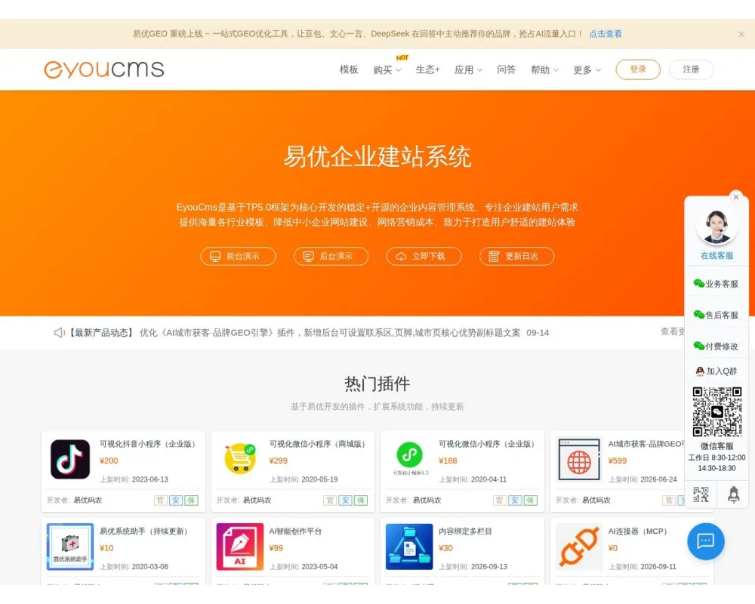Click the 后台演示 button

point(331,256)
